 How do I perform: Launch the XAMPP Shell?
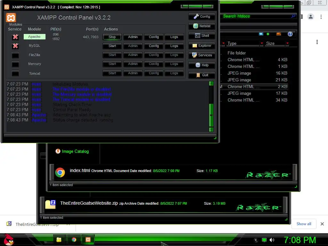click(202, 36)
